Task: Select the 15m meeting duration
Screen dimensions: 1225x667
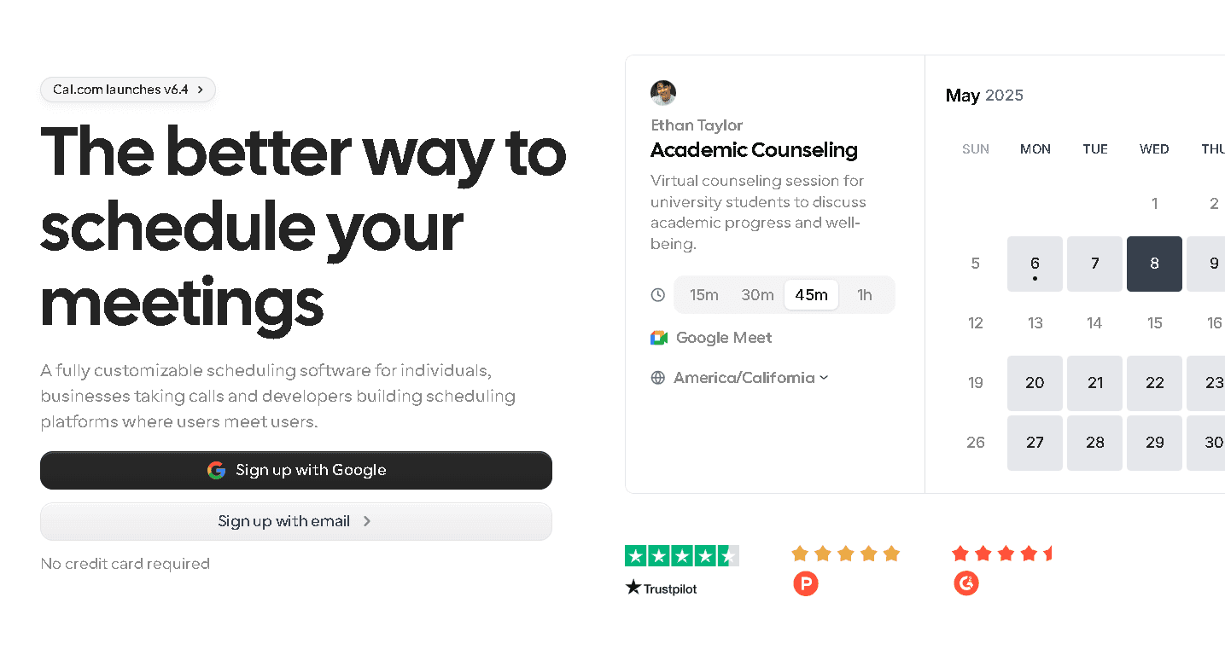Action: [x=703, y=294]
